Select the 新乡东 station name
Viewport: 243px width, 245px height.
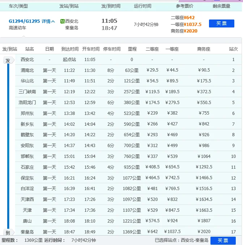[x=27, y=124]
